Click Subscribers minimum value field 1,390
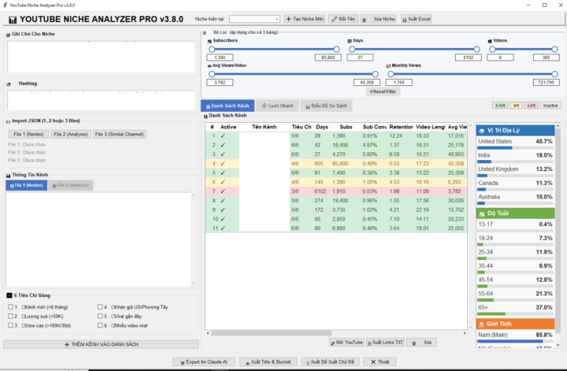567x371 pixels. [x=220, y=58]
